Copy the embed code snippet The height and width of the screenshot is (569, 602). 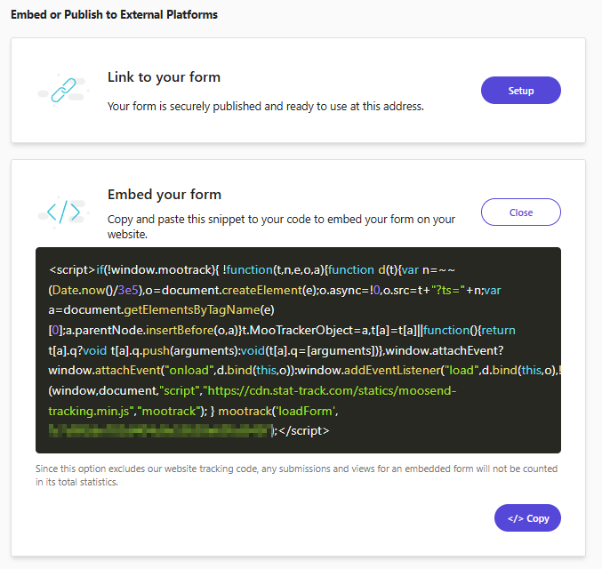tap(527, 518)
